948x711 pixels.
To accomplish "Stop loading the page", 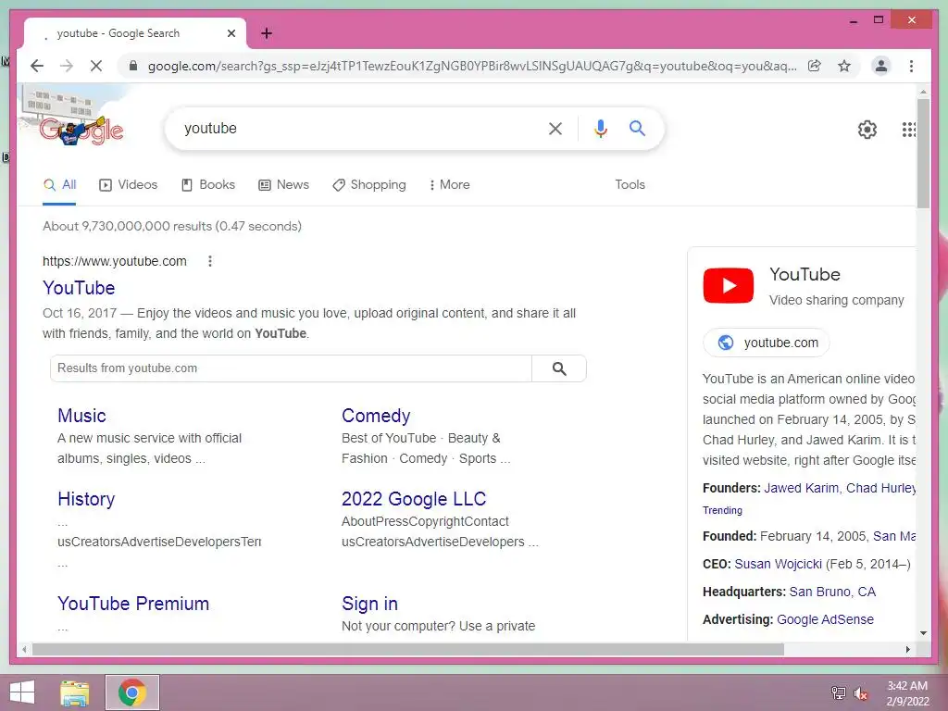I will pos(96,66).
